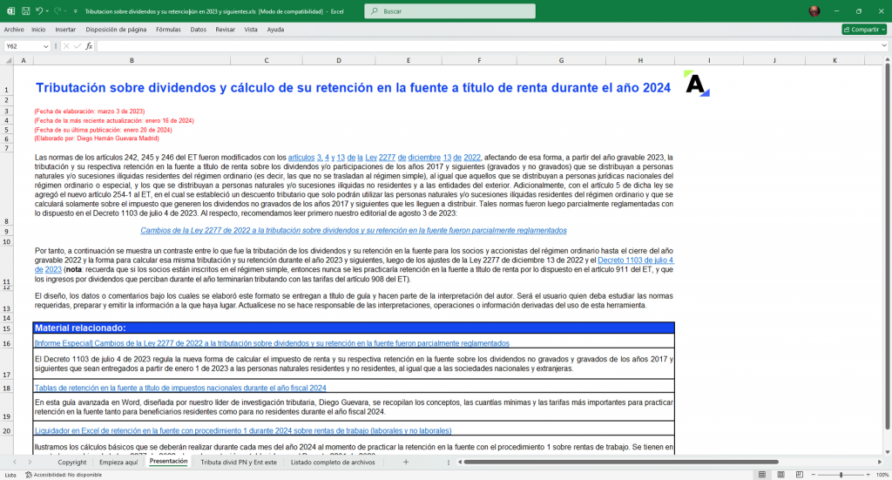Image resolution: width=892 pixels, height=480 pixels.
Task: Switch to Page Break Preview icon
Action: pyautogui.click(x=800, y=475)
